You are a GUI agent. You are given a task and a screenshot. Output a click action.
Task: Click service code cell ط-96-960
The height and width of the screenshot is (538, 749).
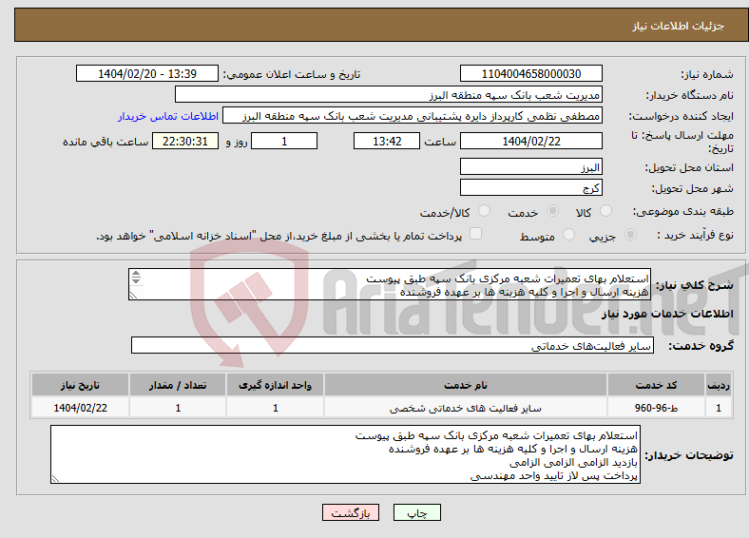[657, 408]
